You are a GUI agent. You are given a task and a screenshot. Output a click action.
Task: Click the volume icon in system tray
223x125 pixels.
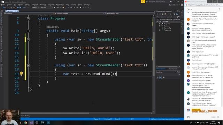pos(203,123)
